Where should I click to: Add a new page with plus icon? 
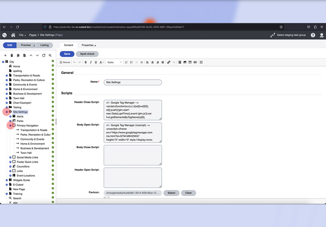pos(5,55)
